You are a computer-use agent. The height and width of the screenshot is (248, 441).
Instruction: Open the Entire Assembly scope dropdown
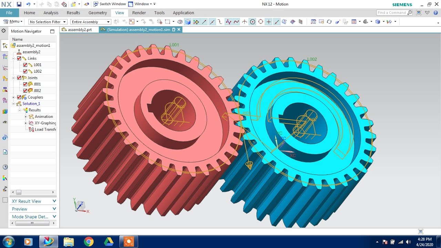click(x=91, y=22)
